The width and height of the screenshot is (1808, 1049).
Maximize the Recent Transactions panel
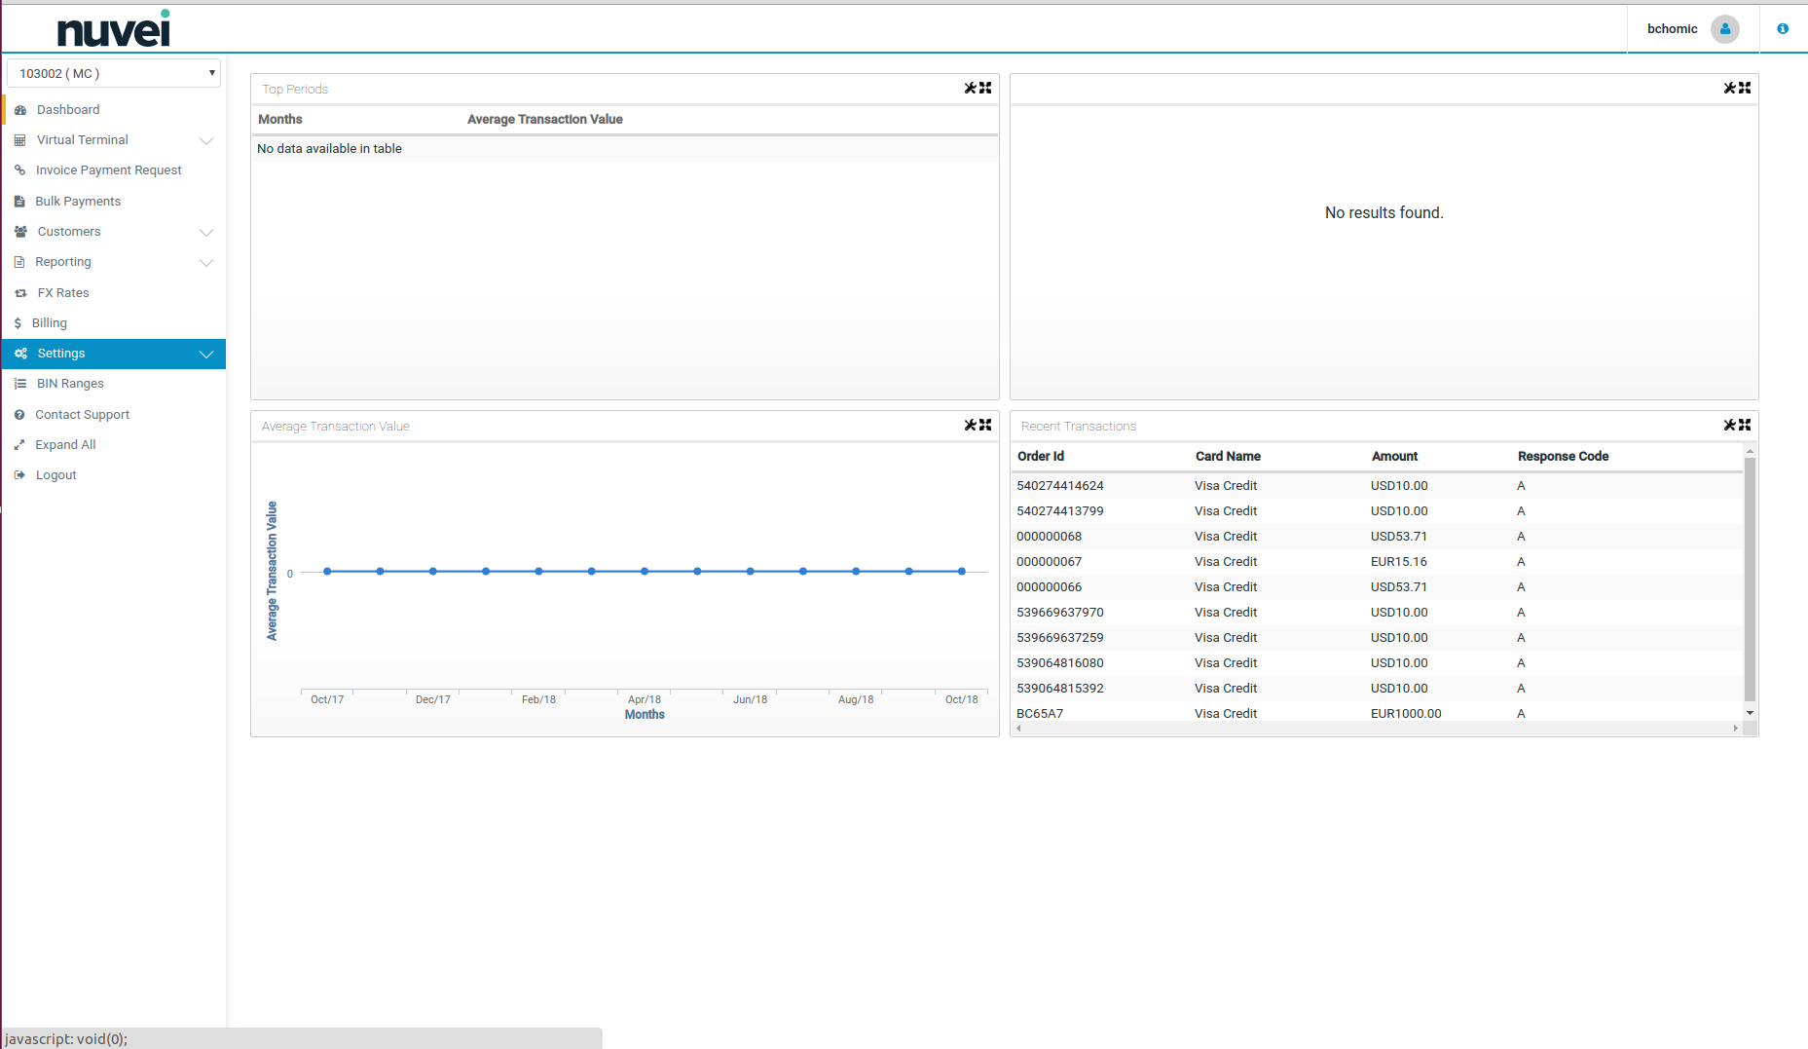1745,425
